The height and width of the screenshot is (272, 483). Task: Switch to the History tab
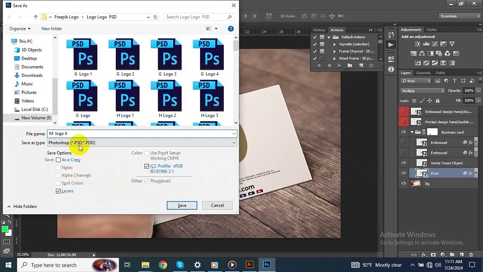319,30
